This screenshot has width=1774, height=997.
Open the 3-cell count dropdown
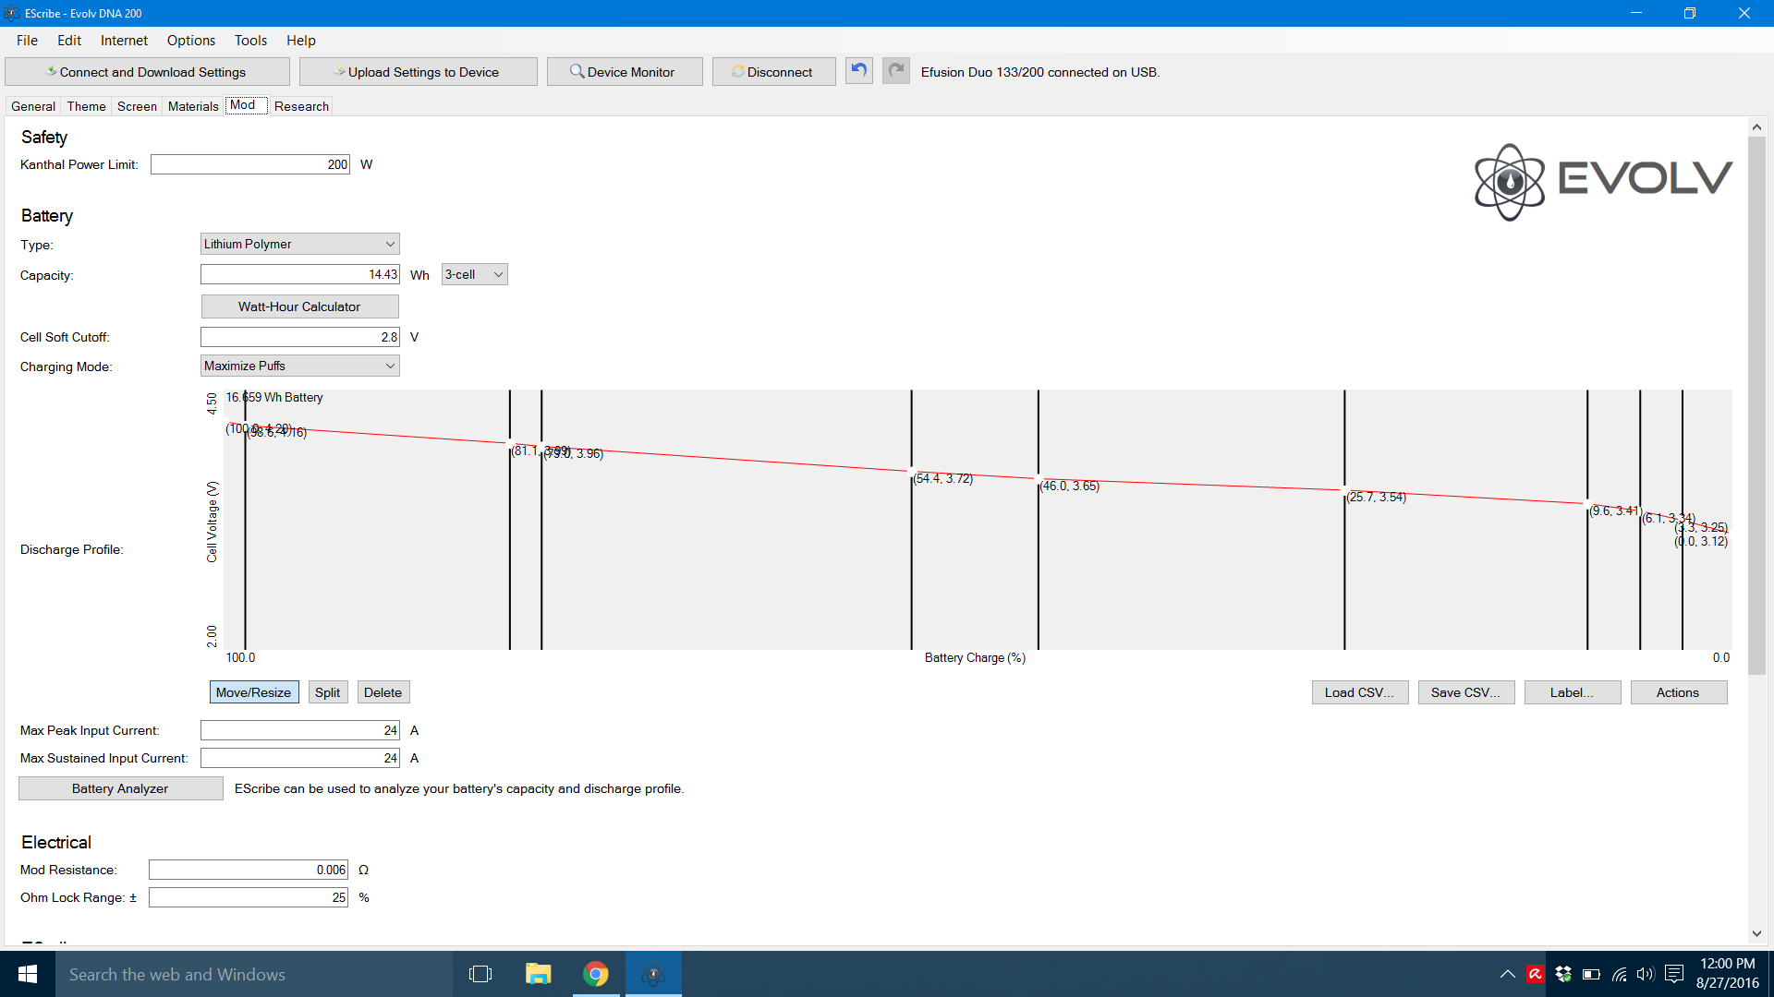coord(474,274)
